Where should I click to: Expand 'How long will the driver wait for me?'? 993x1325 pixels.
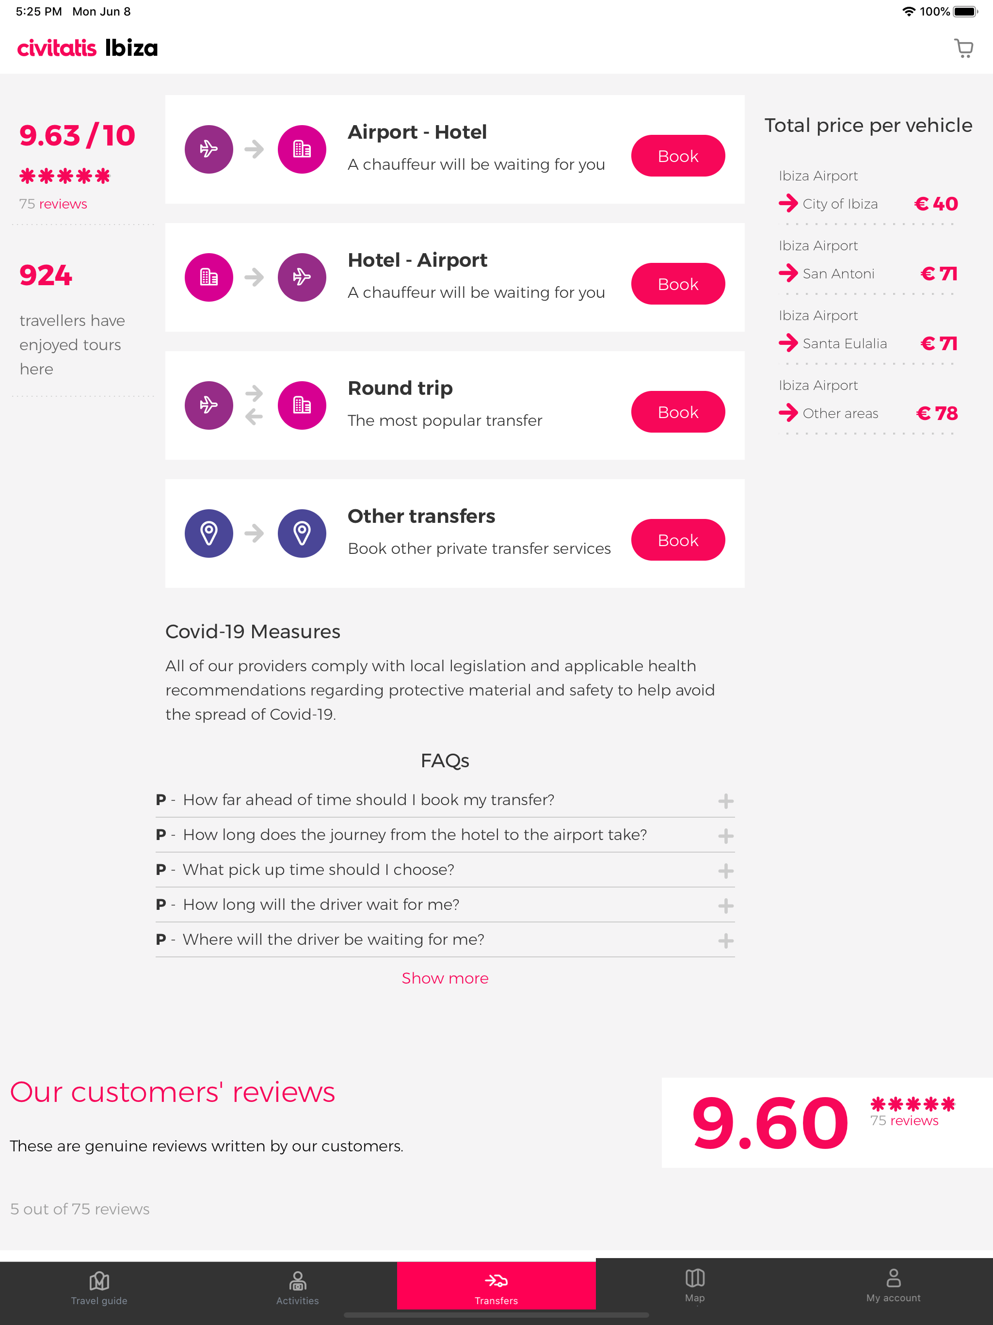click(x=725, y=905)
